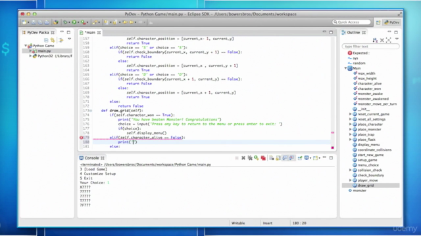Click the pink overview ruler marker
421x236 pixels.
pyautogui.click(x=333, y=132)
